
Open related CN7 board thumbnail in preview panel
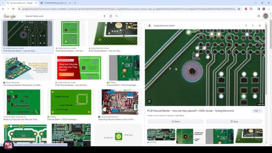(219, 136)
